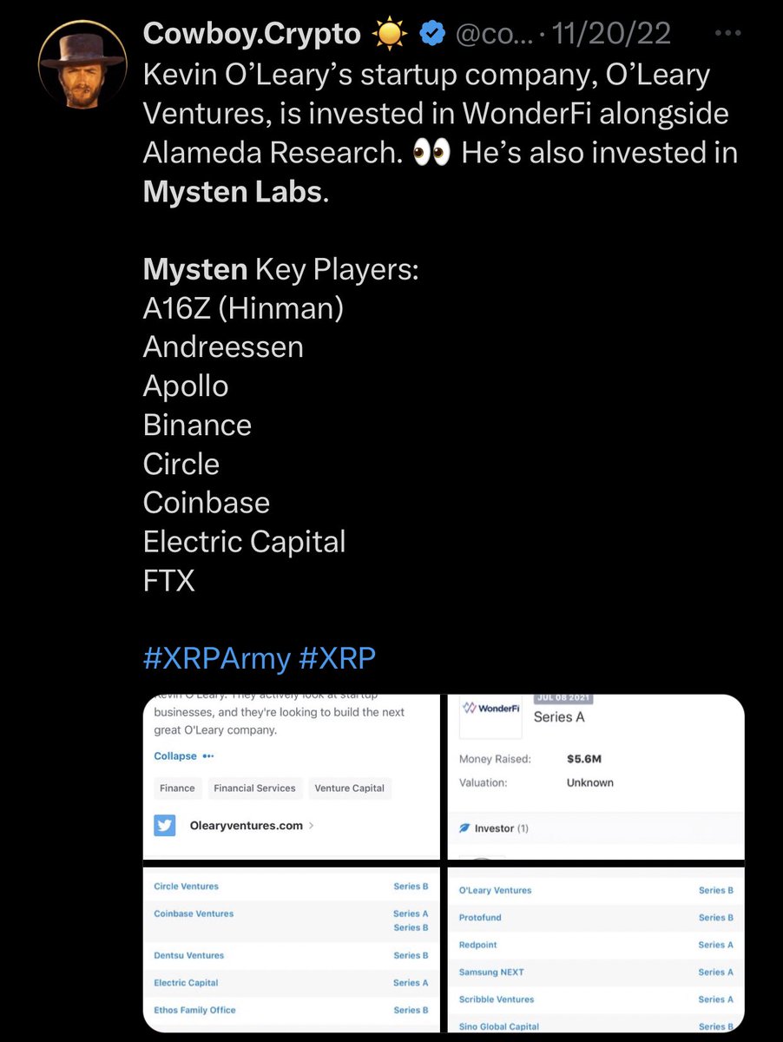Open the Cowboy.Crypto display name
Viewport: 783px width, 1042px height.
pyautogui.click(x=252, y=34)
